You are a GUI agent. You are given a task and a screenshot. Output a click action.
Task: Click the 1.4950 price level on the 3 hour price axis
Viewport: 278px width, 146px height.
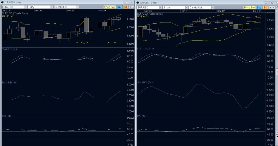point(270,45)
